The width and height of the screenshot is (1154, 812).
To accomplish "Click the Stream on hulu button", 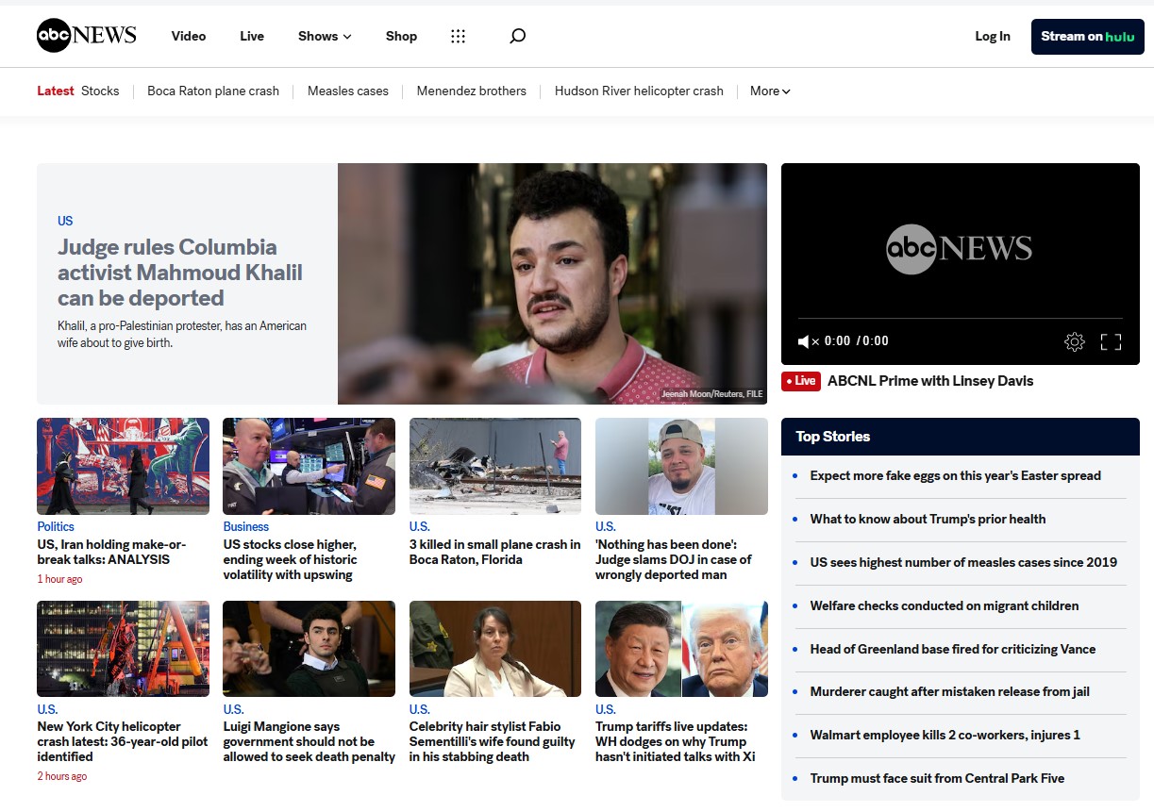I will [x=1087, y=36].
